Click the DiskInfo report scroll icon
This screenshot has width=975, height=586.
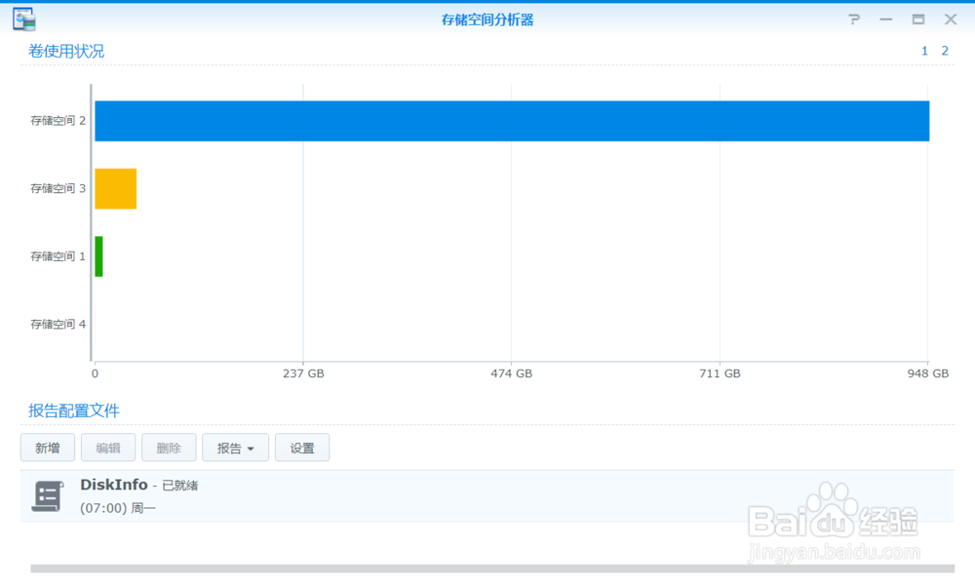point(46,495)
